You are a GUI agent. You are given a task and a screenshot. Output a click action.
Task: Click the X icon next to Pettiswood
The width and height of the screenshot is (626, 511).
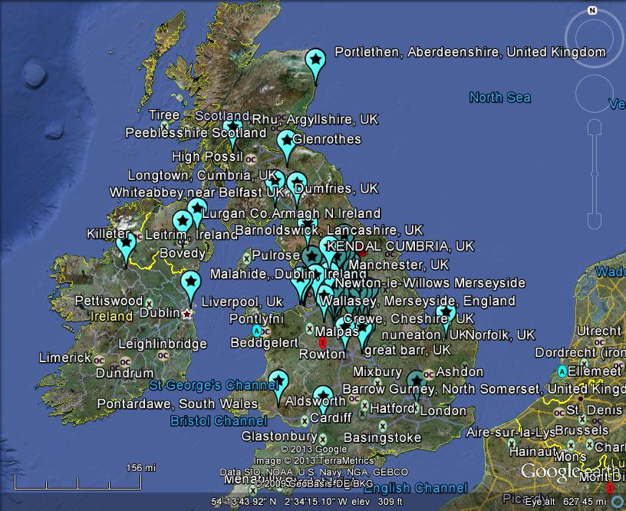point(150,303)
